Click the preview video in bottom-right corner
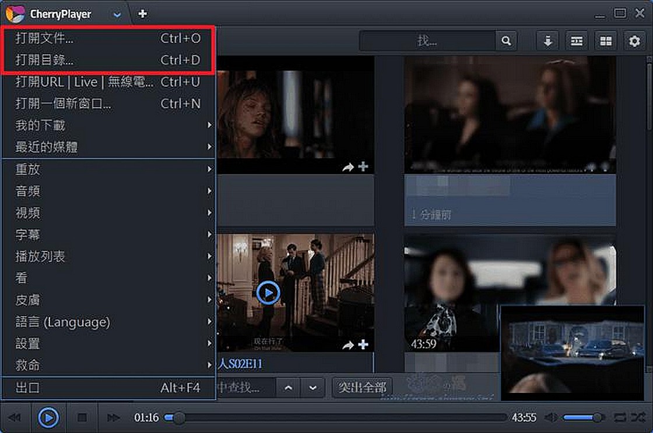 point(572,353)
